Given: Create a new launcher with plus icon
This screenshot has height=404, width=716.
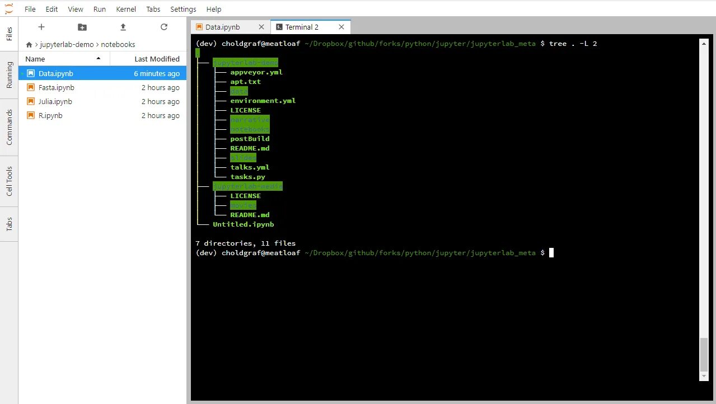Looking at the screenshot, I should (x=41, y=27).
